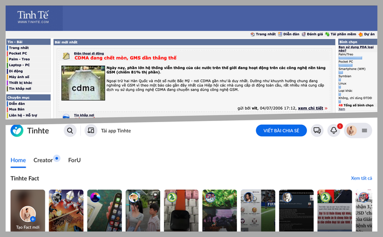The image size is (383, 237).
Task: Switch to the Home tab
Action: [x=18, y=160]
